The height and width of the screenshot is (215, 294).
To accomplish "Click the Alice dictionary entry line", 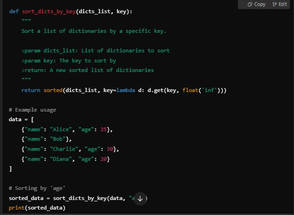I will [x=67, y=130].
